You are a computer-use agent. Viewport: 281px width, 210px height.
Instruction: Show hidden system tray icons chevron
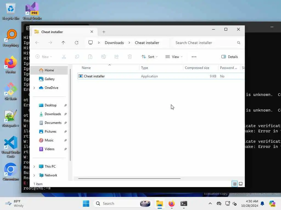pyautogui.click(x=210, y=203)
